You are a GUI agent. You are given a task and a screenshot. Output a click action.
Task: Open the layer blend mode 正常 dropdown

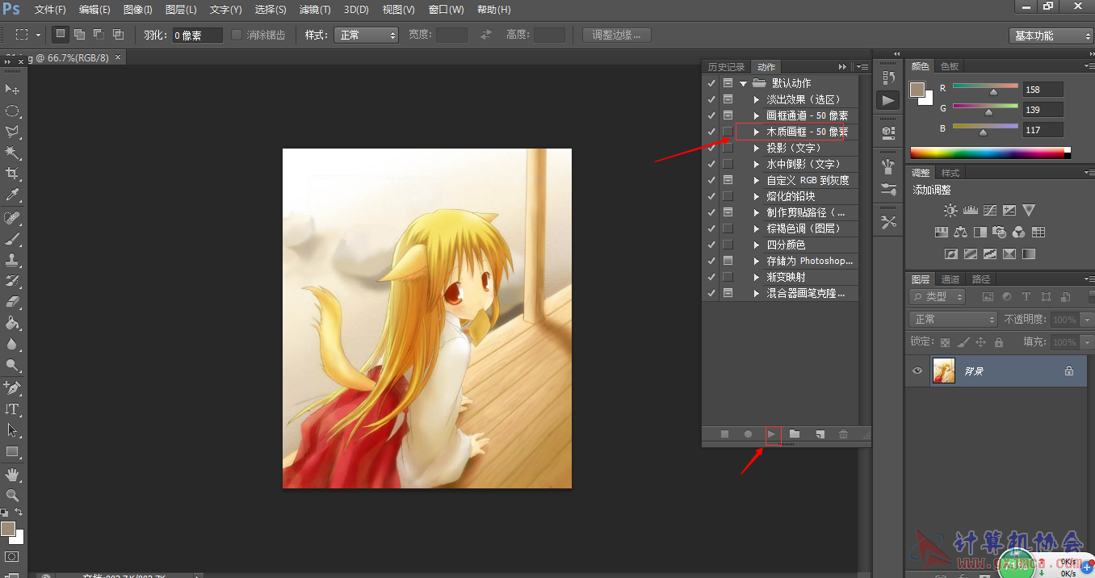953,319
